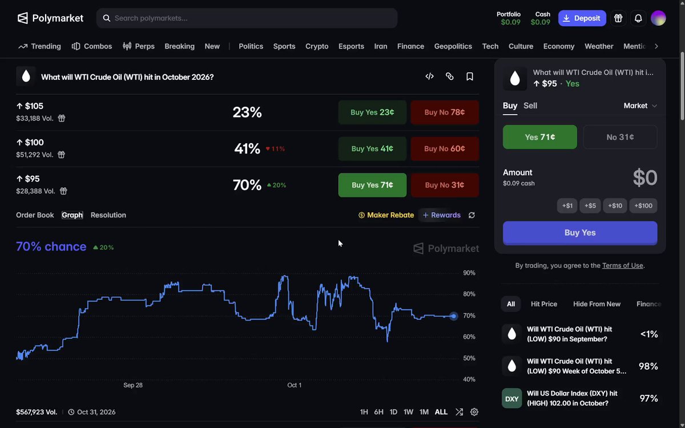
Task: Click the Search polymarkets field
Action: pyautogui.click(x=247, y=18)
